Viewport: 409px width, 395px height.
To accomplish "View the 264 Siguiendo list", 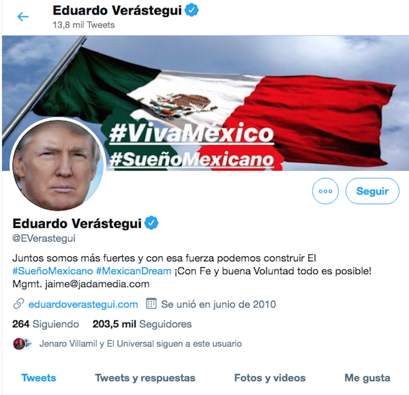I will 46,324.
